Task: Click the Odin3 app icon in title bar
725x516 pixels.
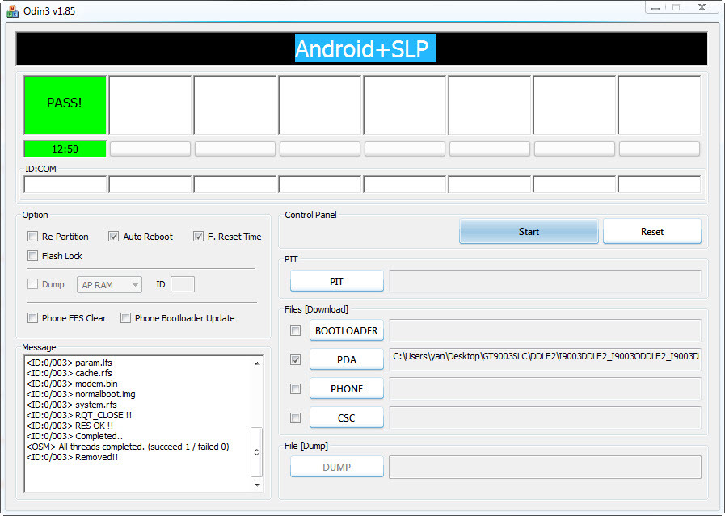Action: click(12, 9)
